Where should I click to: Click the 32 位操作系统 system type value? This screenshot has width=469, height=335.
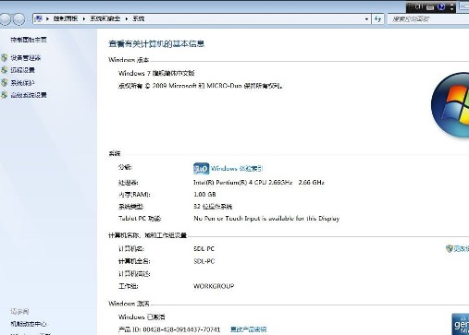click(213, 207)
